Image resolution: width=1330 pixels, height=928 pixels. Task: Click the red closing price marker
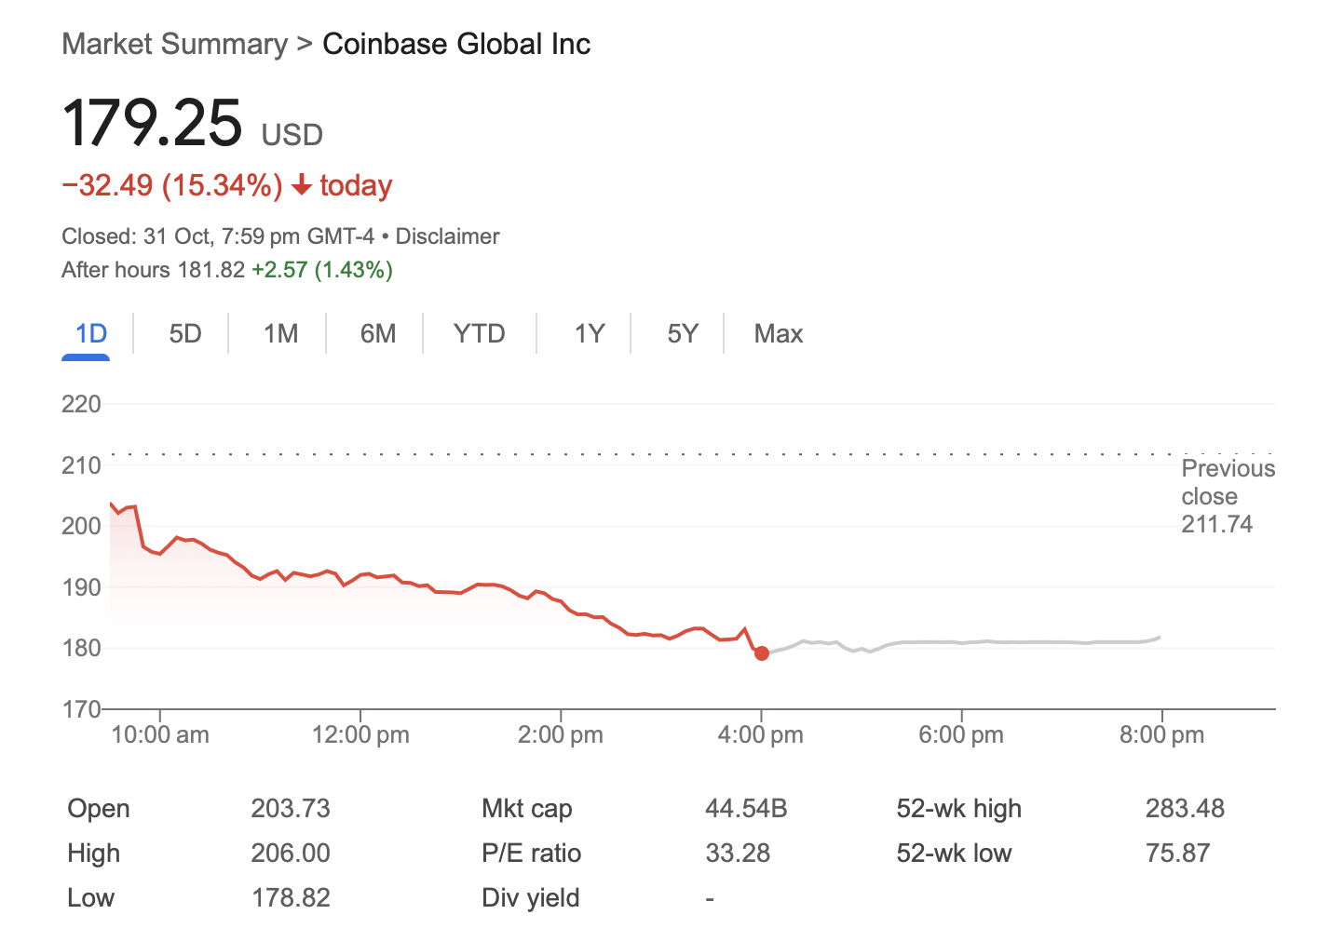(x=762, y=653)
